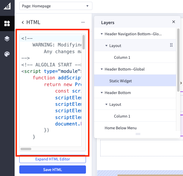Collapse Header Navigation Bottom--Glo... region

click(102, 34)
